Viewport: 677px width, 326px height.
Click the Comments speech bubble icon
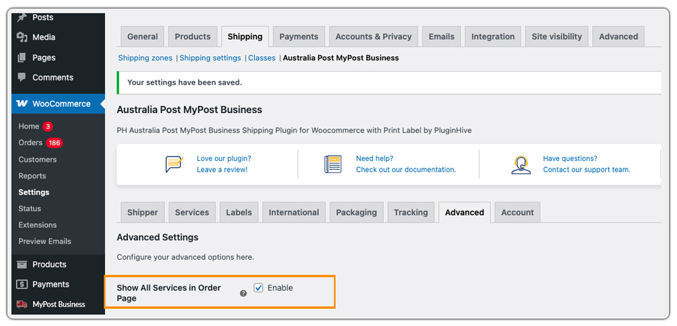click(22, 77)
